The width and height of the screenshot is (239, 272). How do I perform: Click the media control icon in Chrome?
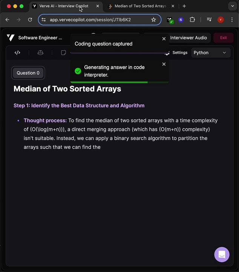(x=209, y=20)
